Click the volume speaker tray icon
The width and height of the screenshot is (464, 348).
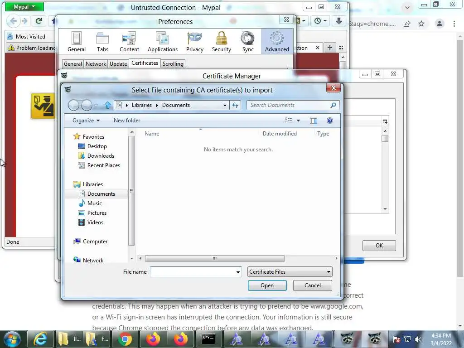pyautogui.click(x=418, y=339)
